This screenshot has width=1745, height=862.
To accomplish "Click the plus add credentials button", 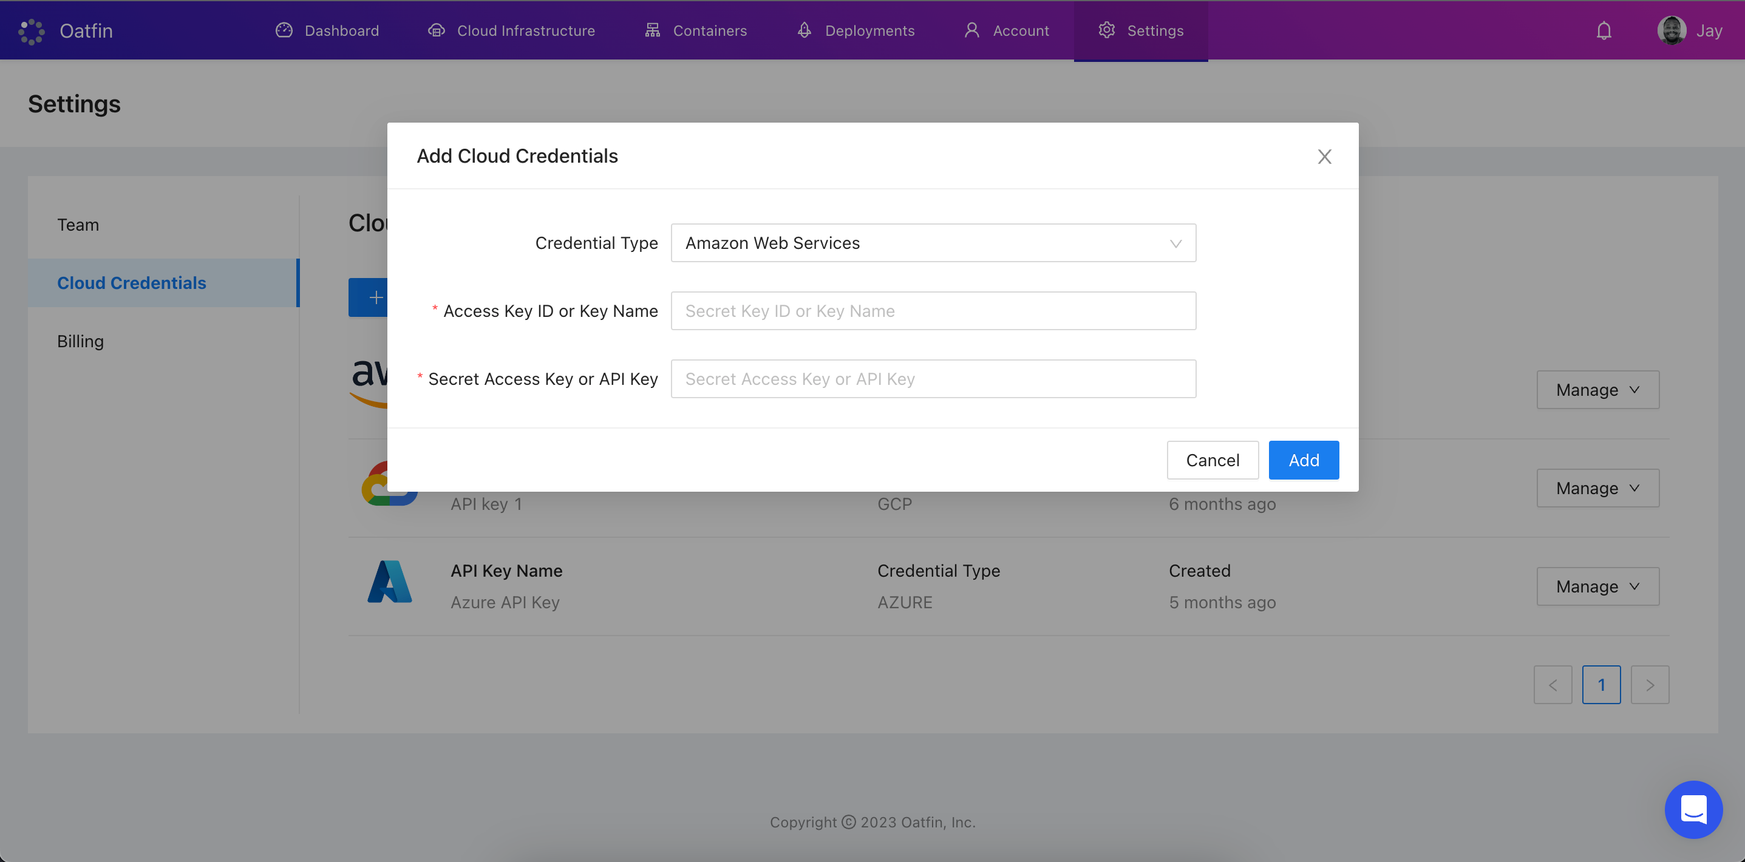I will click(x=369, y=297).
